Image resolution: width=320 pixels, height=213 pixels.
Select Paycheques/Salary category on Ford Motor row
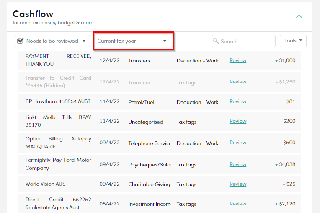(150, 165)
